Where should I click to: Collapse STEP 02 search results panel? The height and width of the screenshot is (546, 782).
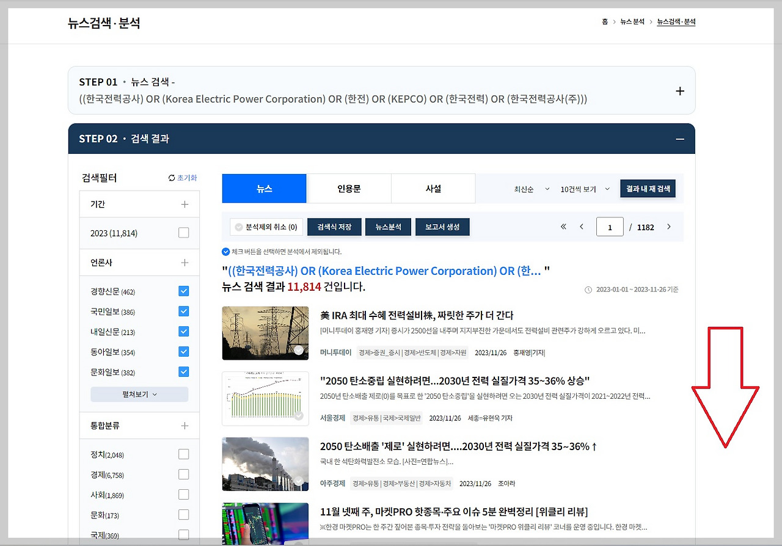click(679, 139)
